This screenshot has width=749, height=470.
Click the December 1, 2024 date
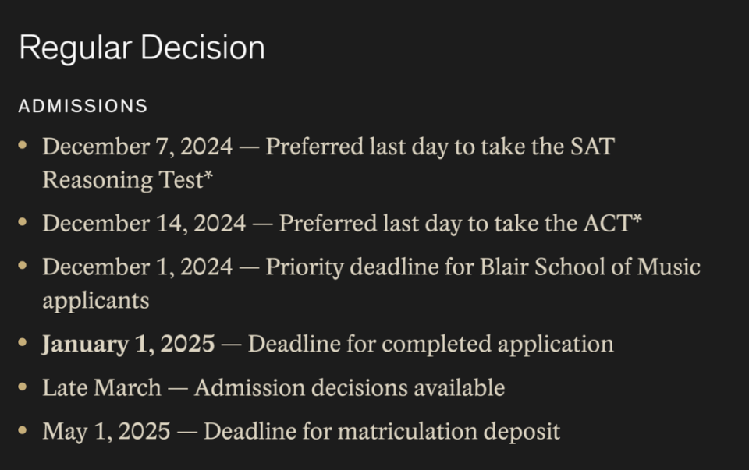(137, 267)
